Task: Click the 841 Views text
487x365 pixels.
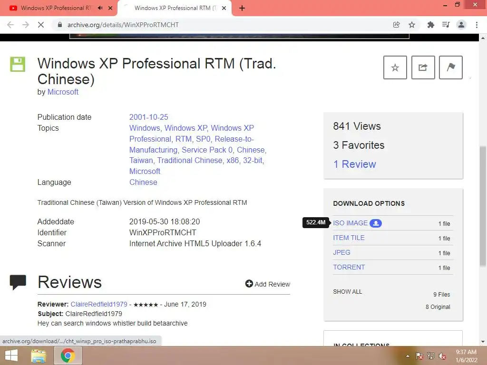Action: tap(357, 126)
